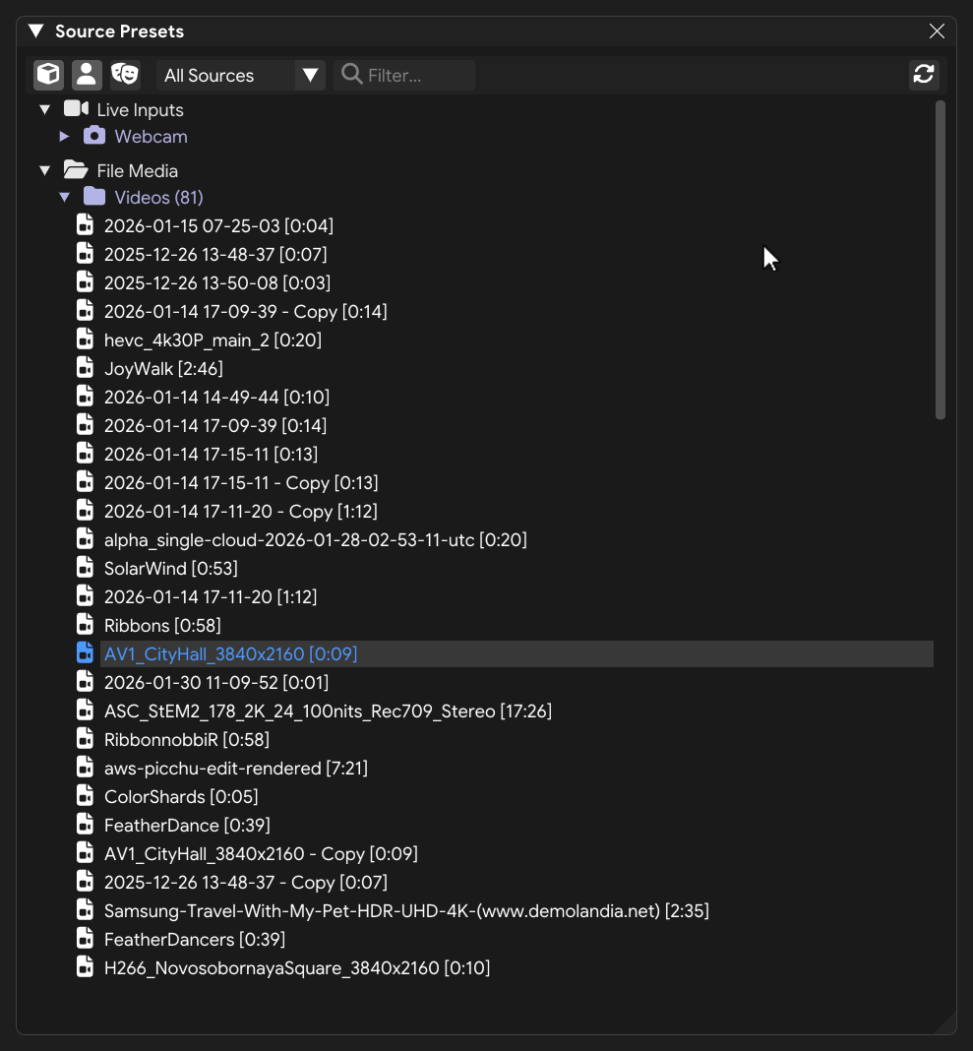Click video file icon beside H266_NovosobornayaSquare_3840x2160

[86, 966]
